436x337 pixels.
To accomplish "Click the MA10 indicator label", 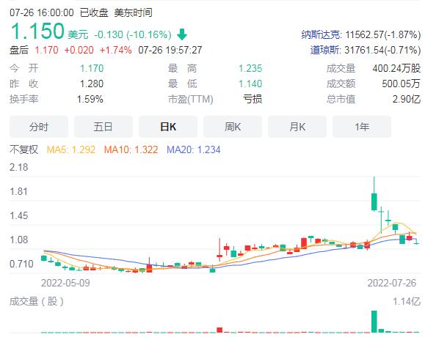I will tap(131, 150).
